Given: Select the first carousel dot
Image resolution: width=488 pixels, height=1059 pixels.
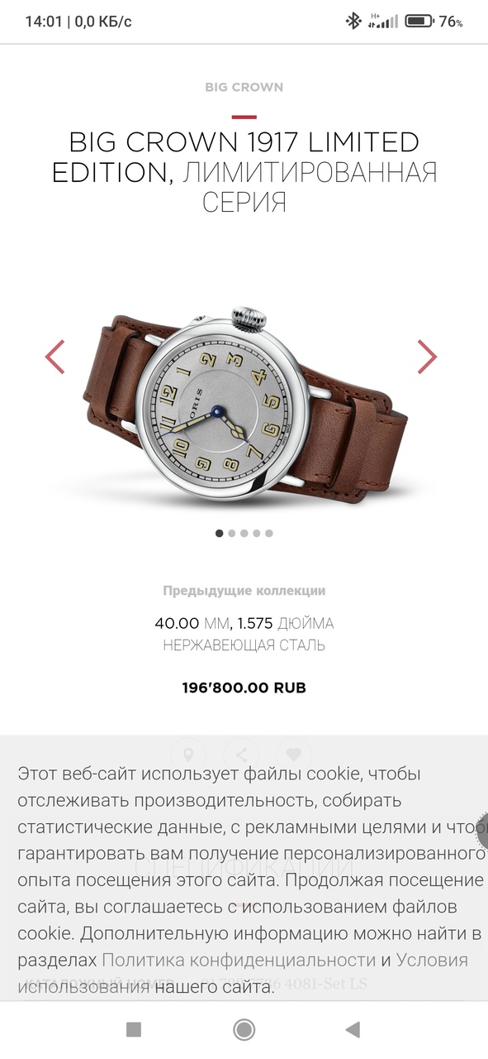Looking at the screenshot, I should click(219, 534).
